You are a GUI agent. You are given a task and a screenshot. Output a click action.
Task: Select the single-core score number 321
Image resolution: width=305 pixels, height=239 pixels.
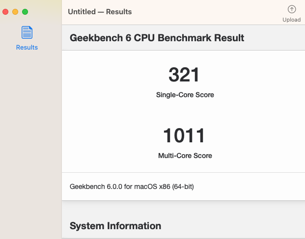click(184, 75)
